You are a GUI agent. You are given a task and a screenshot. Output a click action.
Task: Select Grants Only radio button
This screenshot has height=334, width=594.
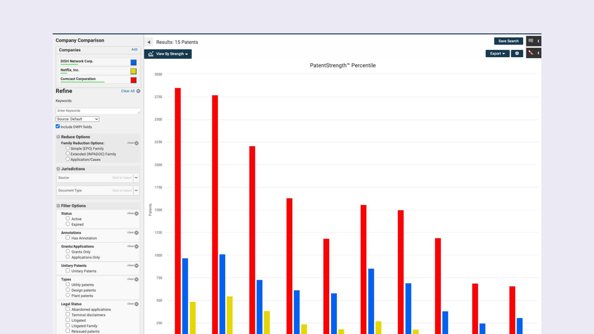tap(67, 251)
